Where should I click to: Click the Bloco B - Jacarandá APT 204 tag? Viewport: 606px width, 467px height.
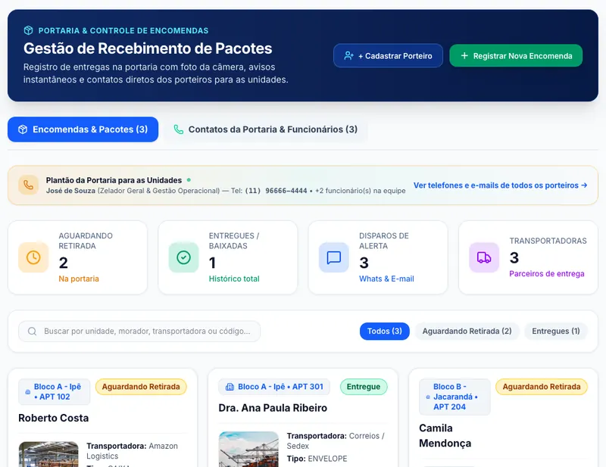click(x=455, y=397)
